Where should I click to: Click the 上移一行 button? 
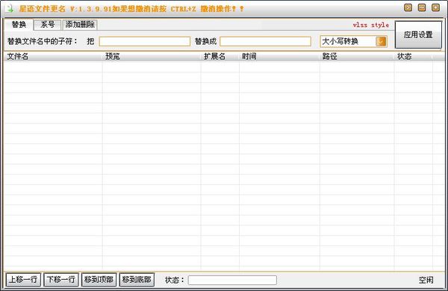tap(23, 280)
